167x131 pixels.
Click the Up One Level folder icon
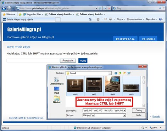(120, 73)
